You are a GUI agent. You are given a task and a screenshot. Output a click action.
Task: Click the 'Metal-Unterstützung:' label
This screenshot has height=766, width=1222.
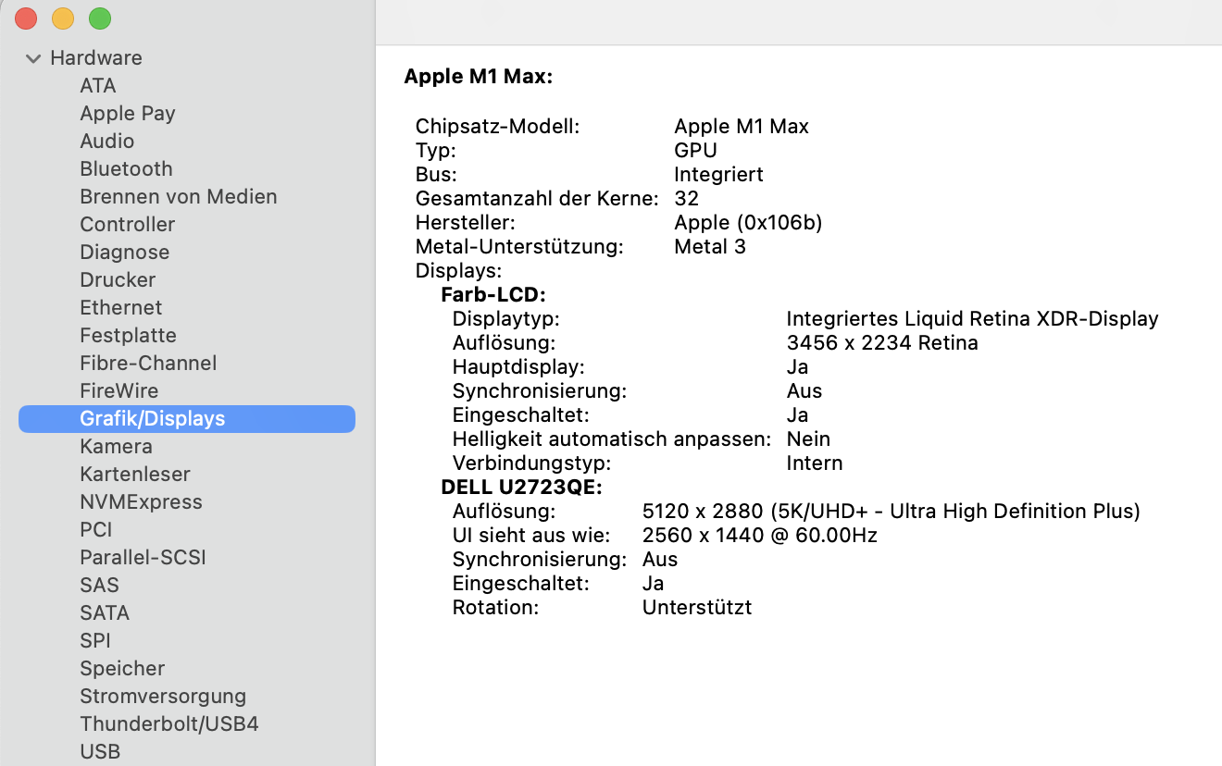pyautogui.click(x=520, y=246)
